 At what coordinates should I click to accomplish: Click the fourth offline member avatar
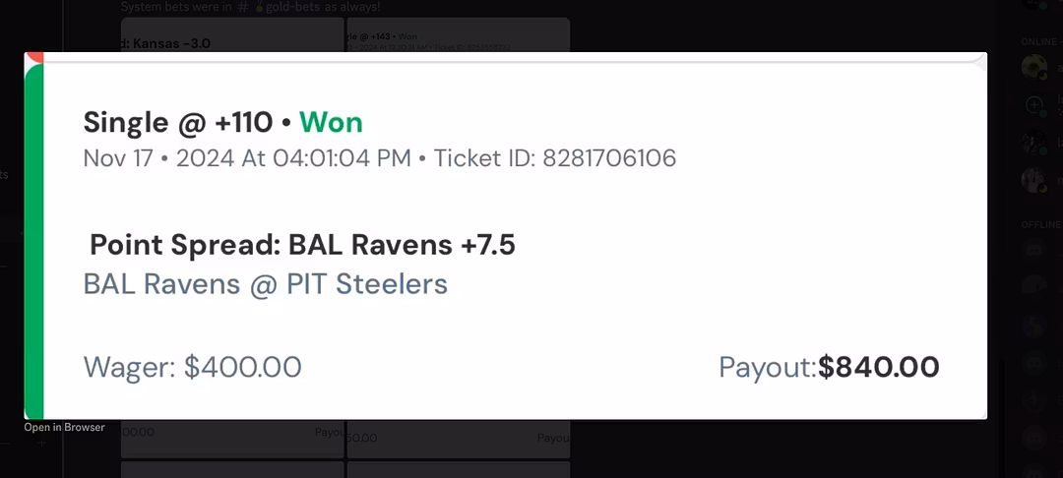[1033, 362]
